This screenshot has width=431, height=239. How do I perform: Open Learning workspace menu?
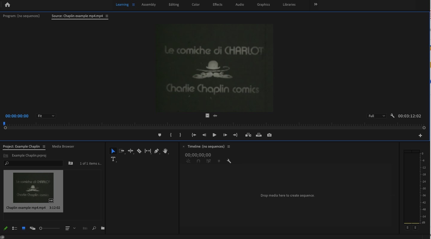tap(133, 4)
